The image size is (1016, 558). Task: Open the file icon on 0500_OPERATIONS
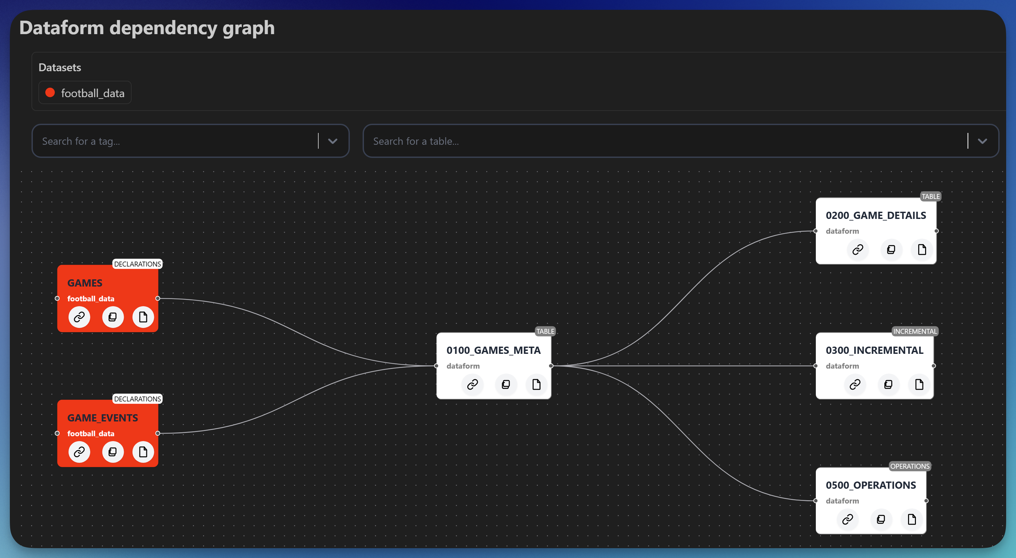911,519
